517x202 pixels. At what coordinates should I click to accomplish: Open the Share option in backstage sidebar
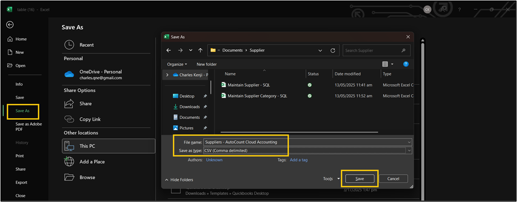coord(20,169)
